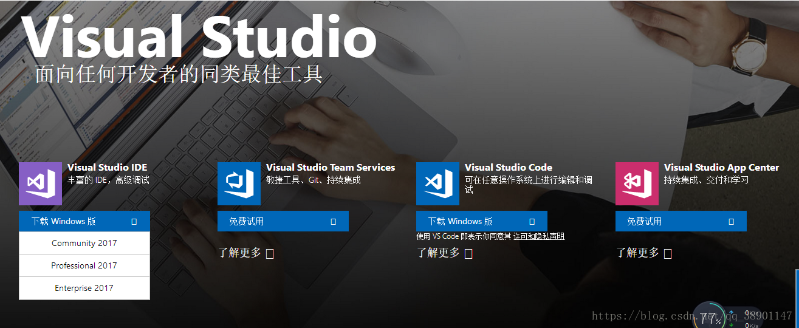Click the arrow icon on App Center 免费试用

[x=731, y=222]
